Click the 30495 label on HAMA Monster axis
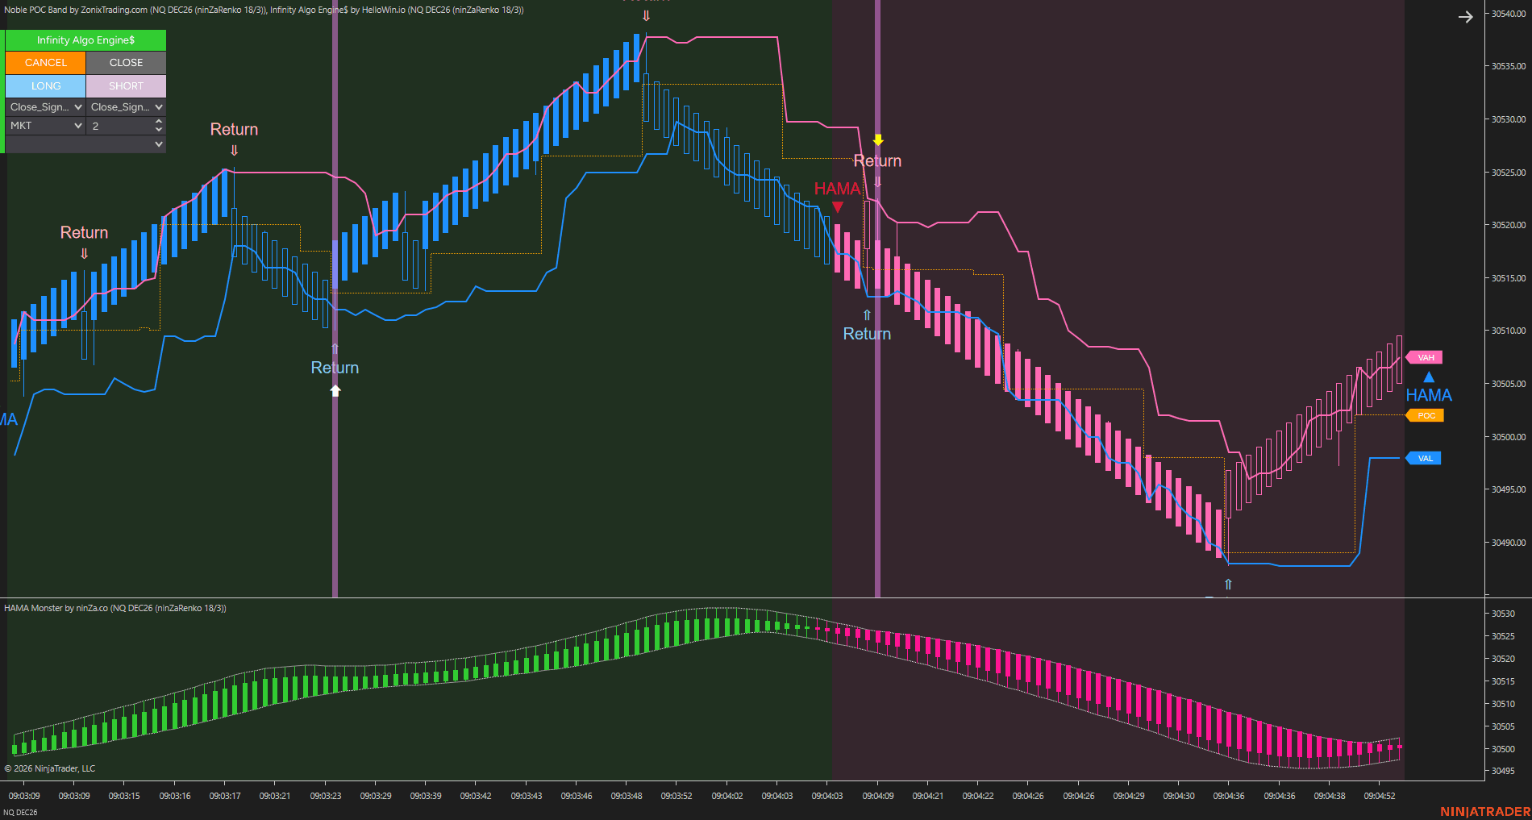Screen dimensions: 1532x820 [x=1503, y=771]
